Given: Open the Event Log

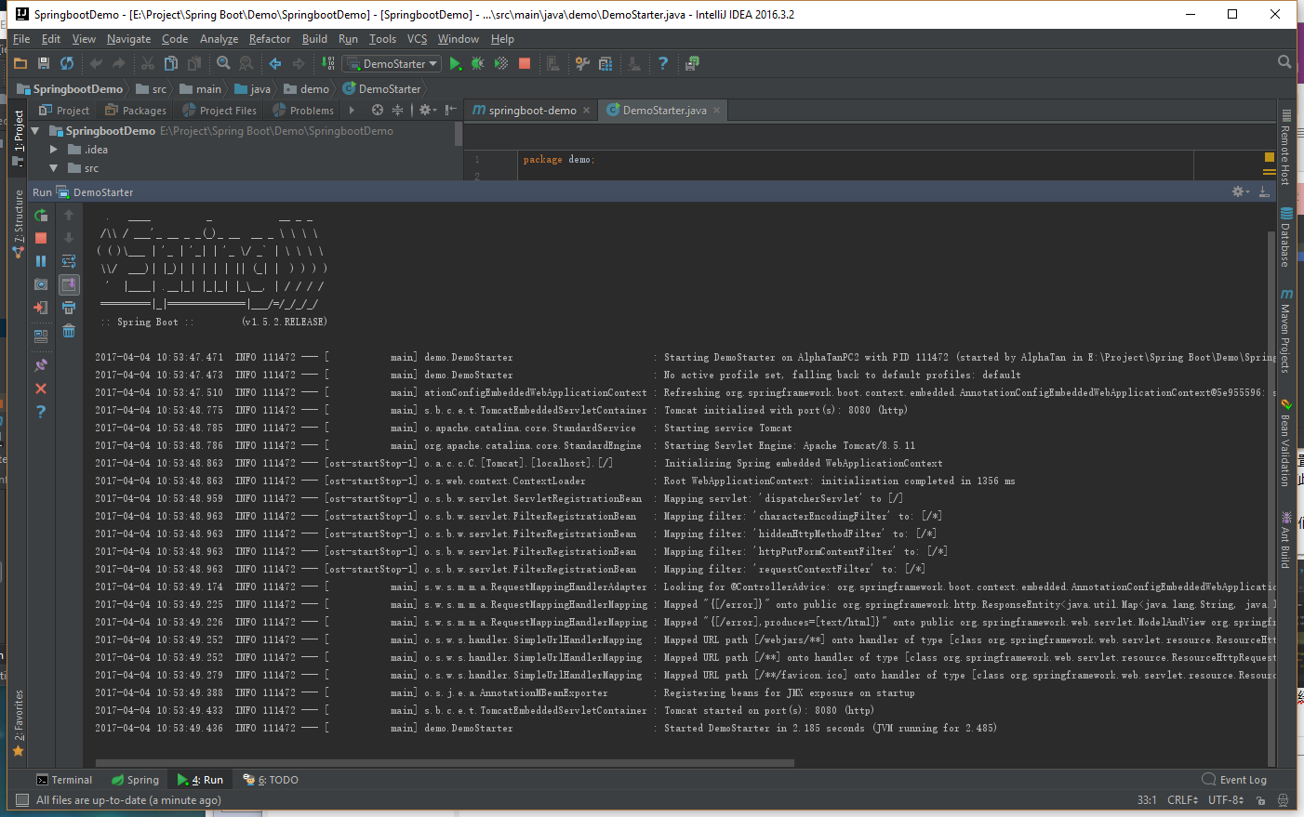Looking at the screenshot, I should click(x=1234, y=780).
